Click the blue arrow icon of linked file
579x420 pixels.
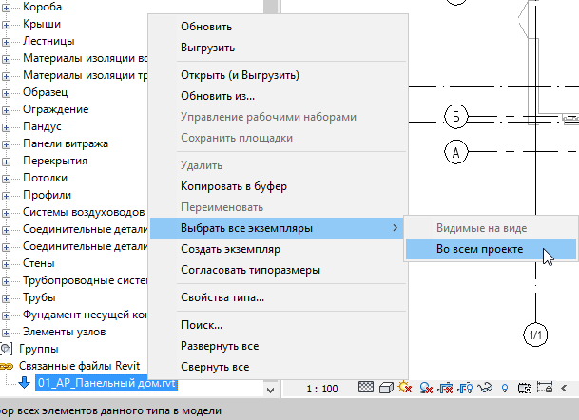point(25,382)
